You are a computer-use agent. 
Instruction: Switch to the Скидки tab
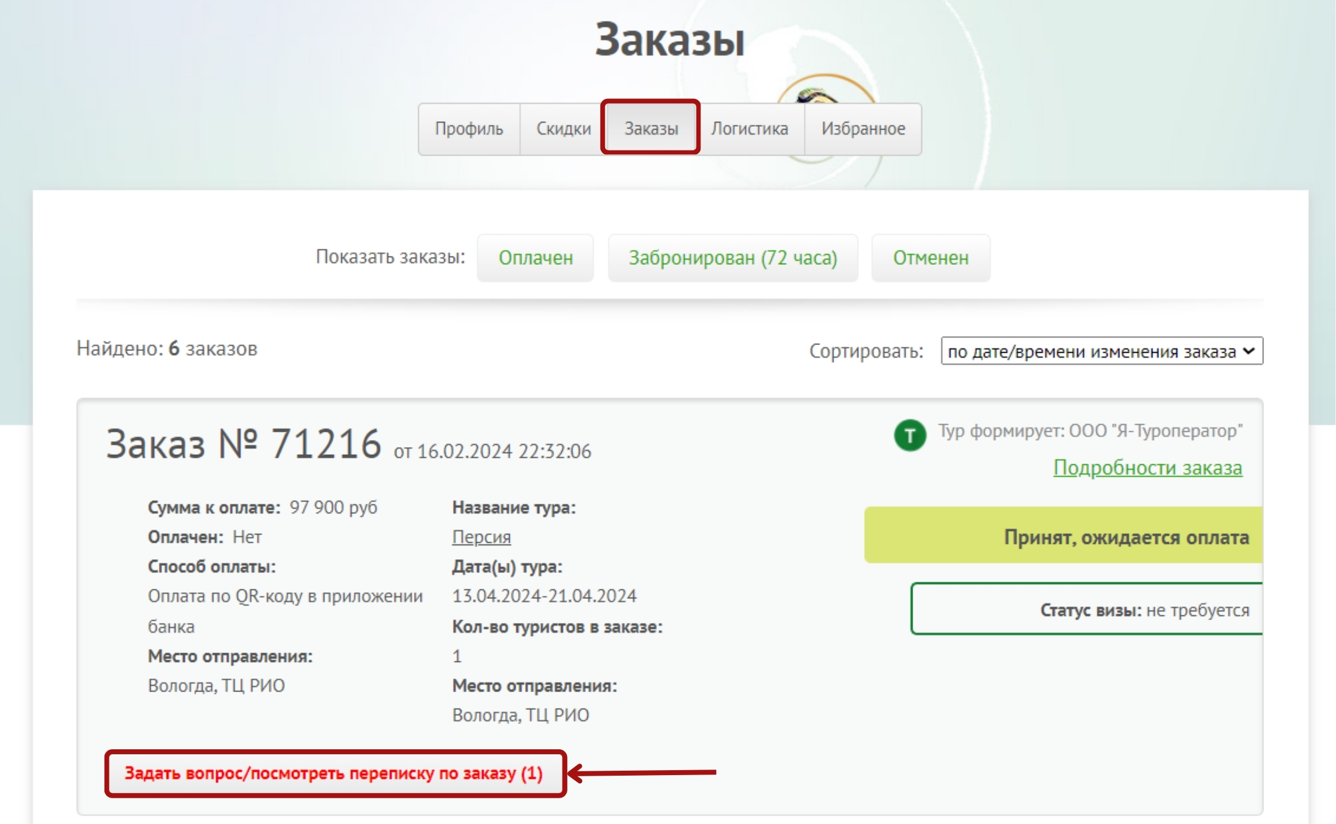click(563, 129)
